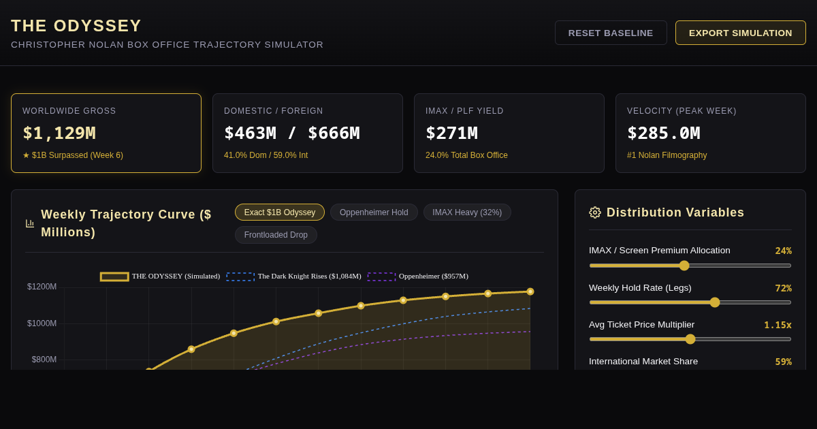Click the last data point on the Odyssey curve
This screenshot has height=429, width=817.
(x=530, y=291)
